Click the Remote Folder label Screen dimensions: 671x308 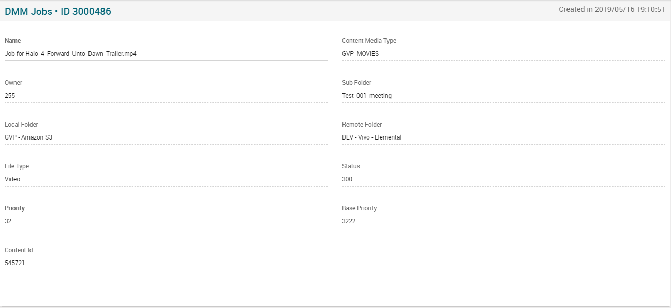pyautogui.click(x=362, y=125)
